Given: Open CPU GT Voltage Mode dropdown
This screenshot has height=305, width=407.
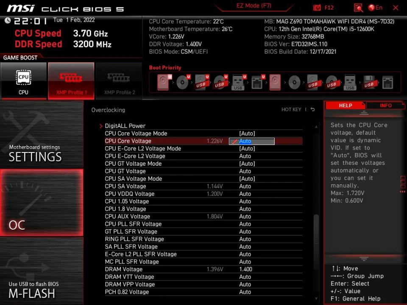Looking at the screenshot, I should 247,164.
